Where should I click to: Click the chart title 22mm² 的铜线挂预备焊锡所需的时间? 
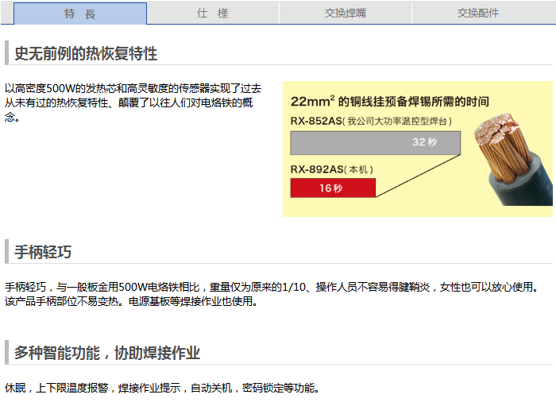pyautogui.click(x=390, y=102)
